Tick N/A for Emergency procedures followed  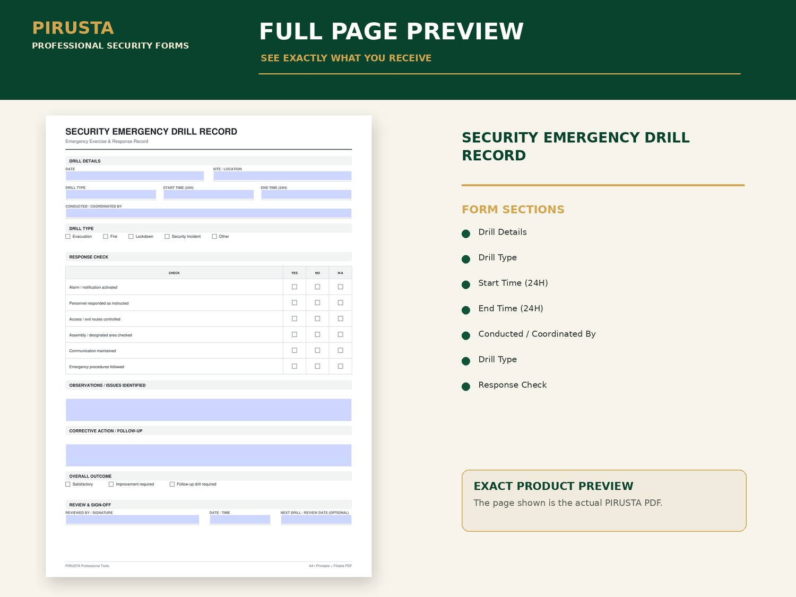pos(341,366)
